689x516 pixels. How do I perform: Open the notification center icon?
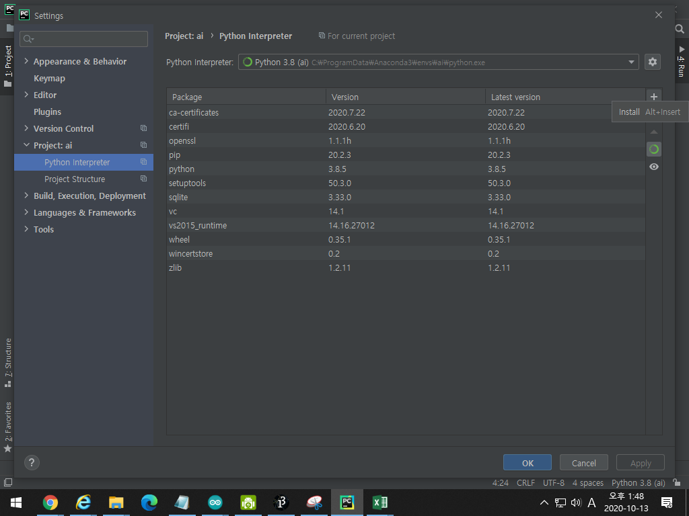(667, 503)
